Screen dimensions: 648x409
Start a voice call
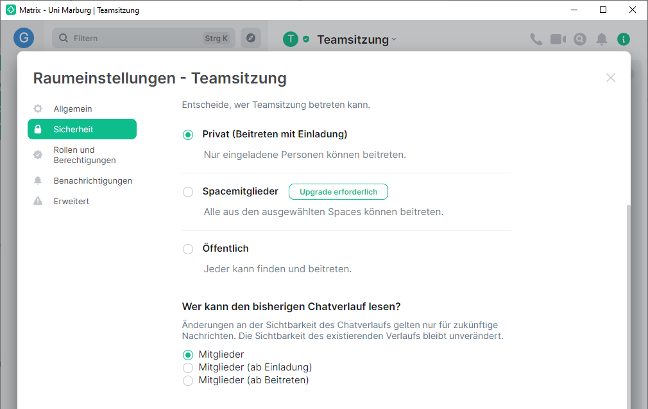pyautogui.click(x=536, y=39)
